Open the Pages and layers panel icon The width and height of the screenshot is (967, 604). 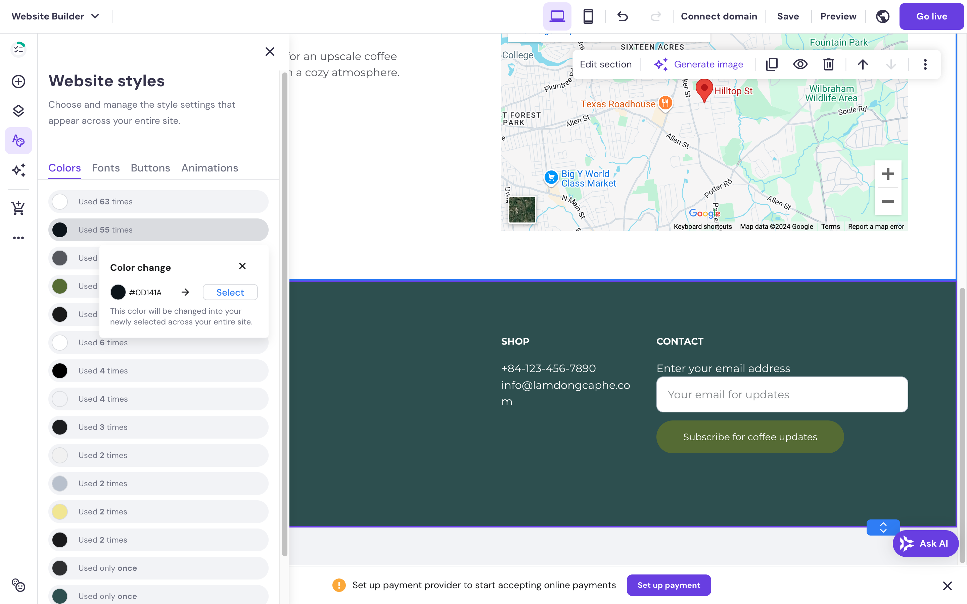pyautogui.click(x=18, y=111)
